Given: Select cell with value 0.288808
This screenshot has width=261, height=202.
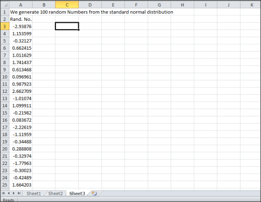Looking at the screenshot, I should [21, 149].
